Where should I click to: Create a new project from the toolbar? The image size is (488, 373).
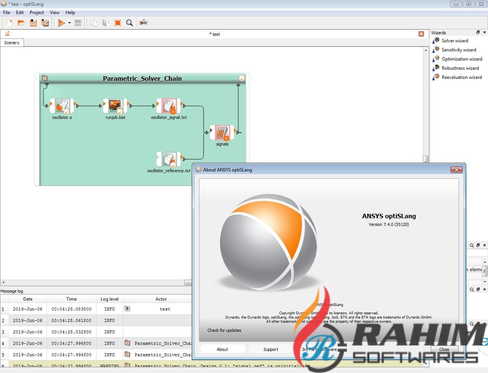(9, 23)
